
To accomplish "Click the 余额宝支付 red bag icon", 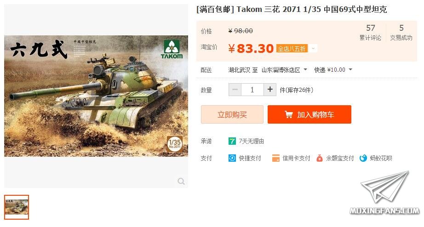I will pyautogui.click(x=319, y=158).
